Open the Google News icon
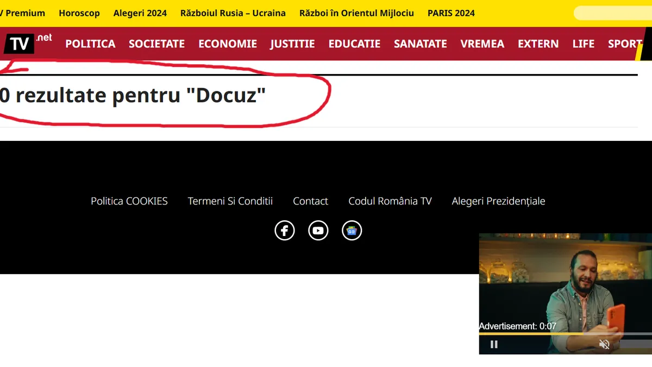 [352, 231]
